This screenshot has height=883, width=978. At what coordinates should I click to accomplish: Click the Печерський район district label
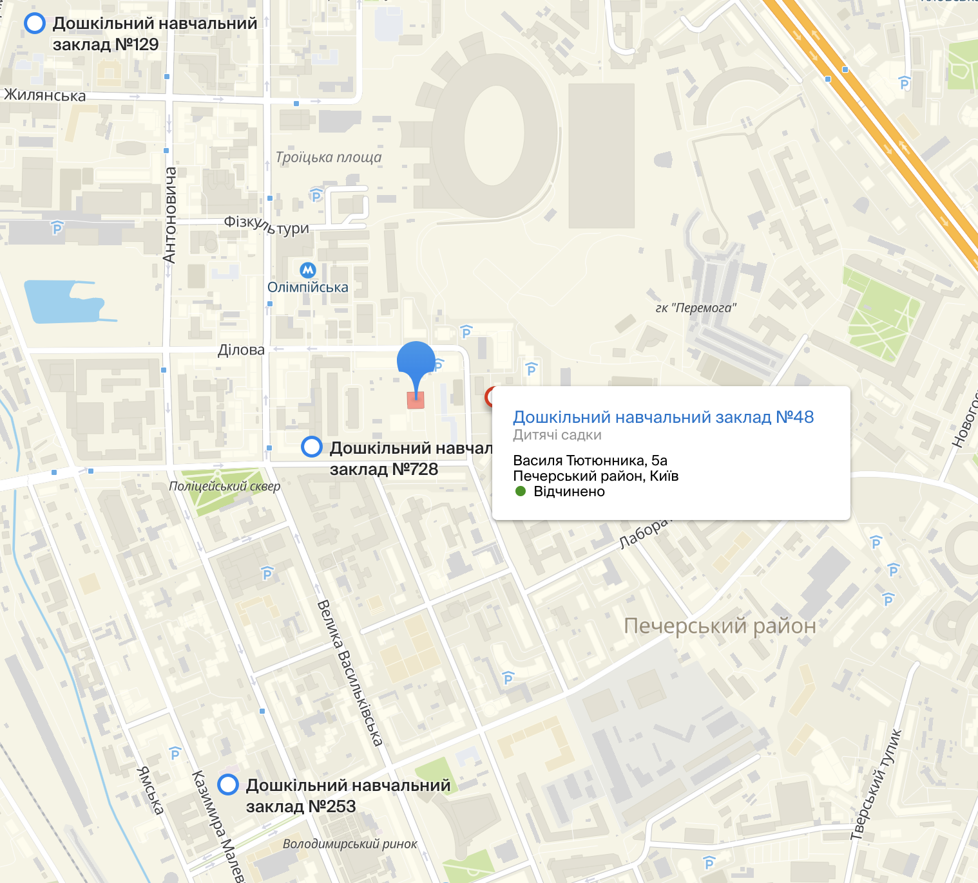click(x=720, y=626)
